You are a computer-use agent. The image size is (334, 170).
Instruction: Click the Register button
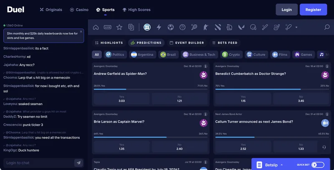pyautogui.click(x=313, y=10)
